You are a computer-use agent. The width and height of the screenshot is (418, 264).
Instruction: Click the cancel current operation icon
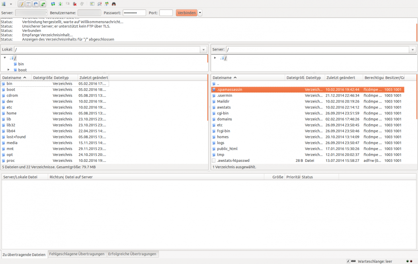coord(67,4)
